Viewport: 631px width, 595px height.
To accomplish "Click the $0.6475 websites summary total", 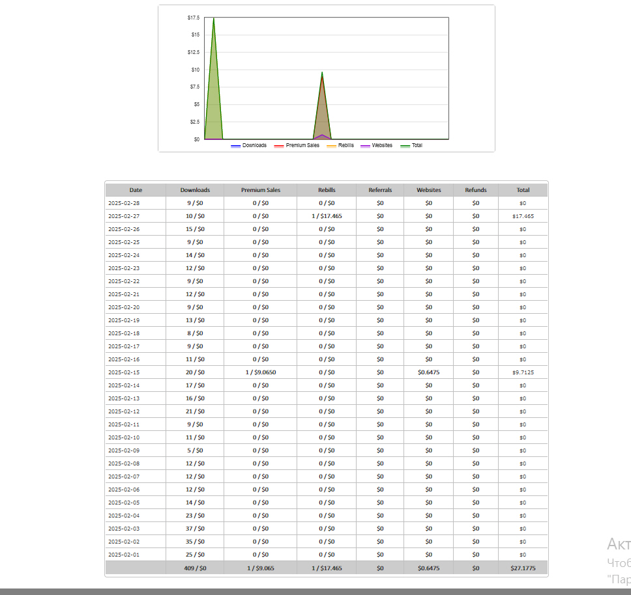I will coord(429,568).
